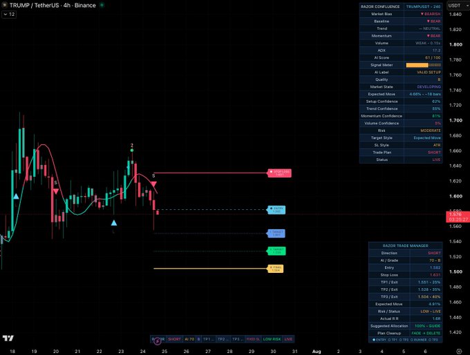Click the 1.500 label on price axis

[455, 271]
